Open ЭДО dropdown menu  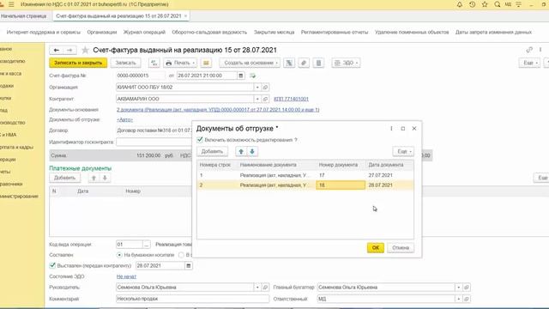(346, 63)
